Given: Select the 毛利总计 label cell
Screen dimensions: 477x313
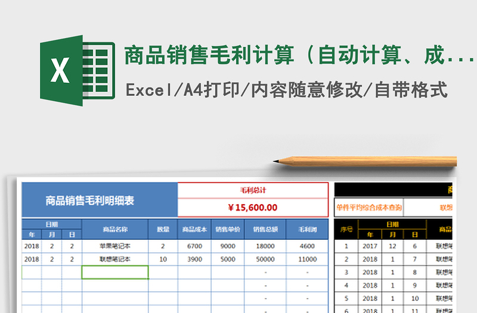Looking at the screenshot, I should 253,190.
